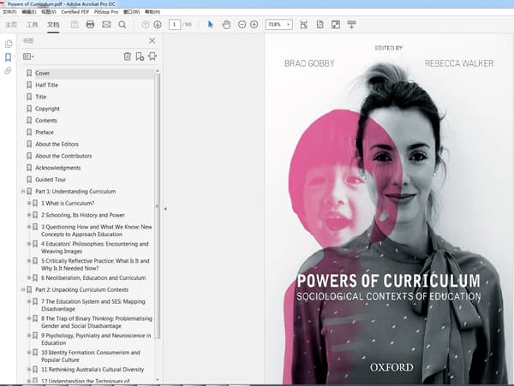Click the Print icon

[x=90, y=25]
